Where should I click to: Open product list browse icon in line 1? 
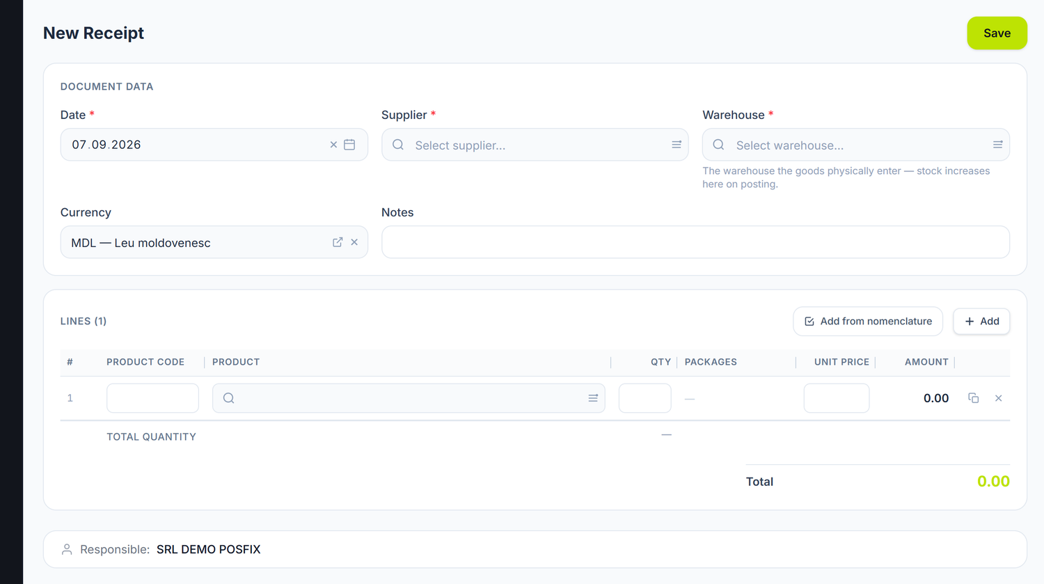593,398
